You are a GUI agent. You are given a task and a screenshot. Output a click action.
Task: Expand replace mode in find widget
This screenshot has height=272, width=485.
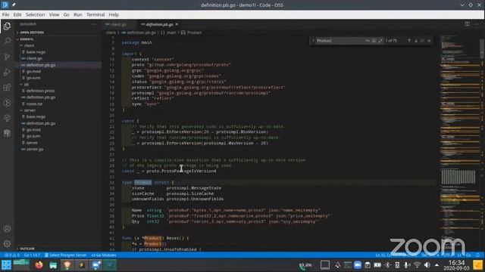pyautogui.click(x=313, y=41)
